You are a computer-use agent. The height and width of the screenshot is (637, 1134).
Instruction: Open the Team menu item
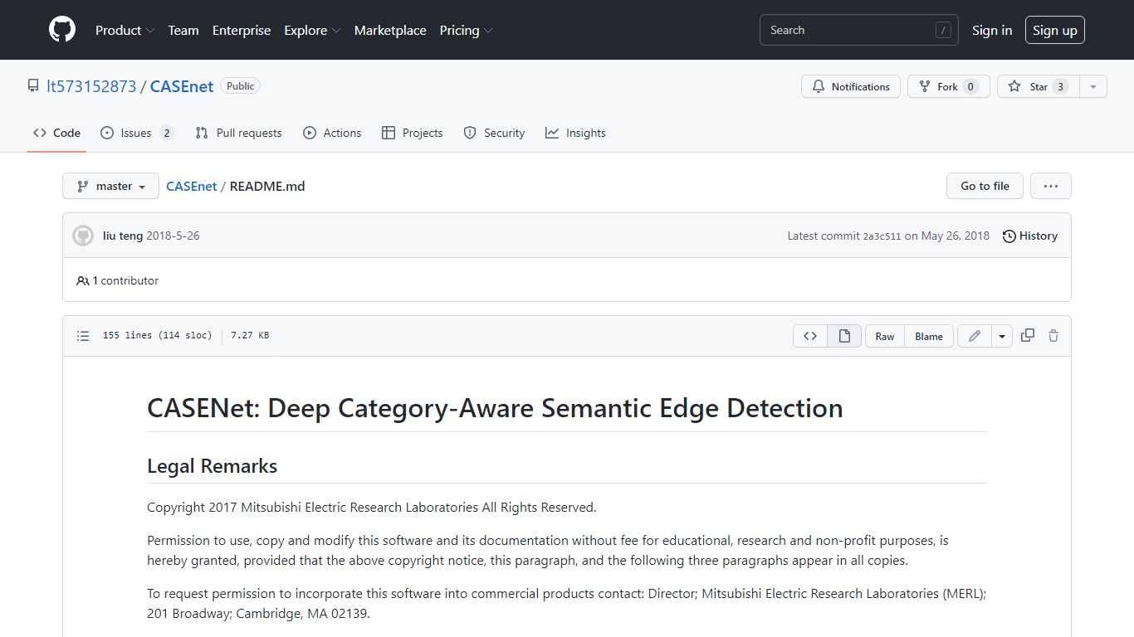(x=183, y=30)
